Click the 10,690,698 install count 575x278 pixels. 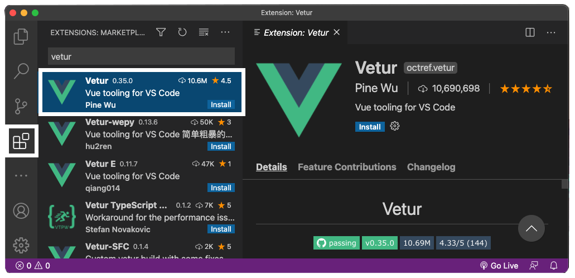449,89
